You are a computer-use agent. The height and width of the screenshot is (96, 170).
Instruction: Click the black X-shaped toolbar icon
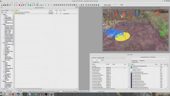(x=74, y=5)
